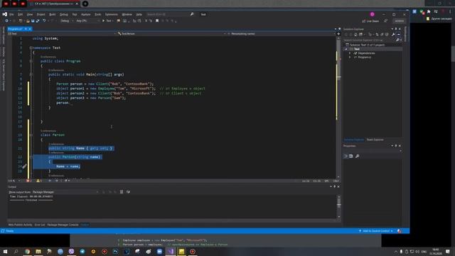Screen dimensions: 455x256
Task: Click the Properties pages wrench icon
Action: [x=357, y=156]
